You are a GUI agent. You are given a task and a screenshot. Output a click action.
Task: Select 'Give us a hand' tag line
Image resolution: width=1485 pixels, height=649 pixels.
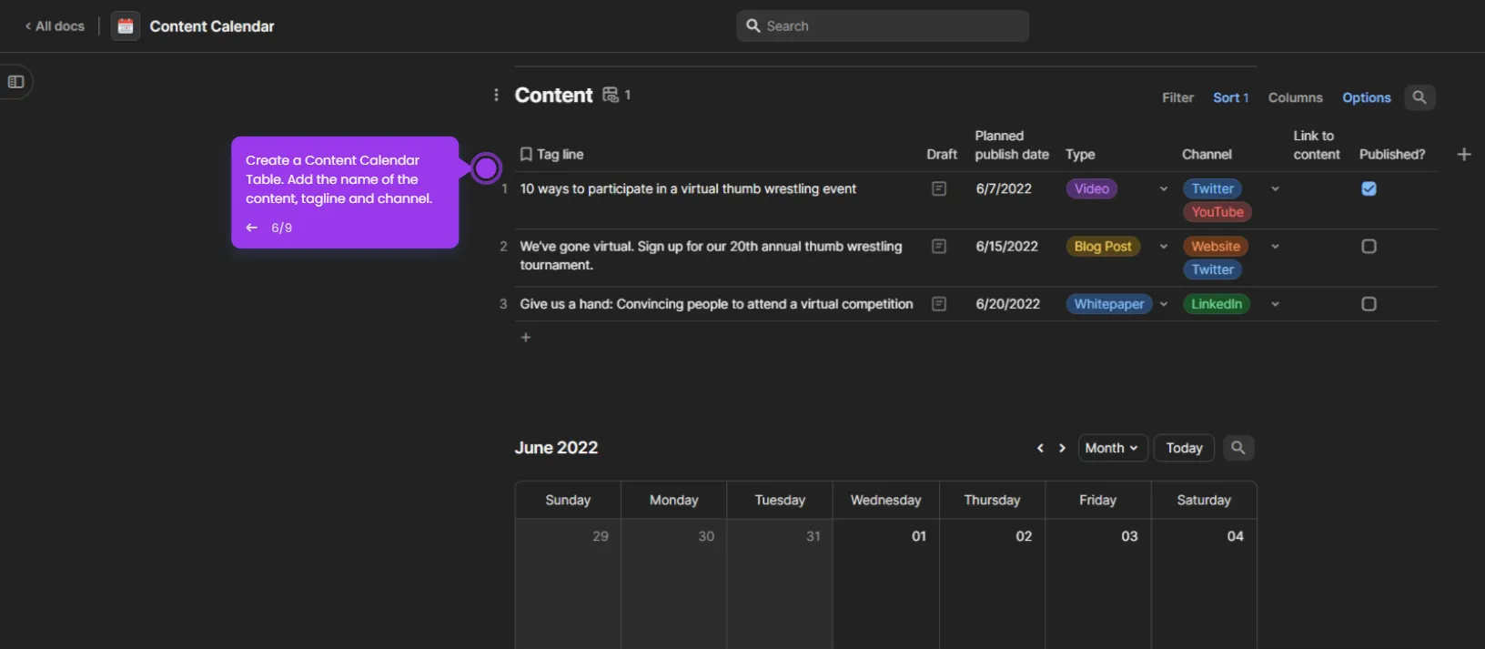point(716,304)
